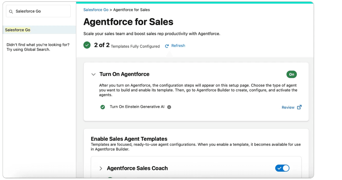Screen dimensions: 342x180
Task: Click the green On status badge
Action: (291, 75)
